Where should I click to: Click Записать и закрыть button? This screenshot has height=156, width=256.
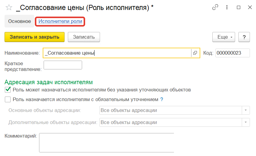(x=35, y=37)
